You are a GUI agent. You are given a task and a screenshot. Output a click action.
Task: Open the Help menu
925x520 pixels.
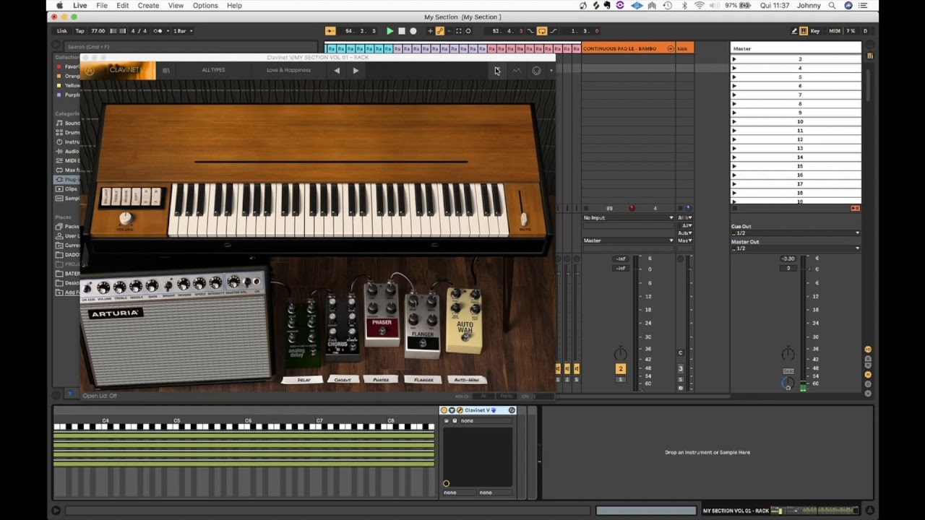tap(234, 6)
